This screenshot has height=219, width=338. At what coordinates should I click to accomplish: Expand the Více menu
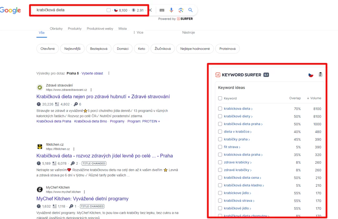[x=138, y=32]
